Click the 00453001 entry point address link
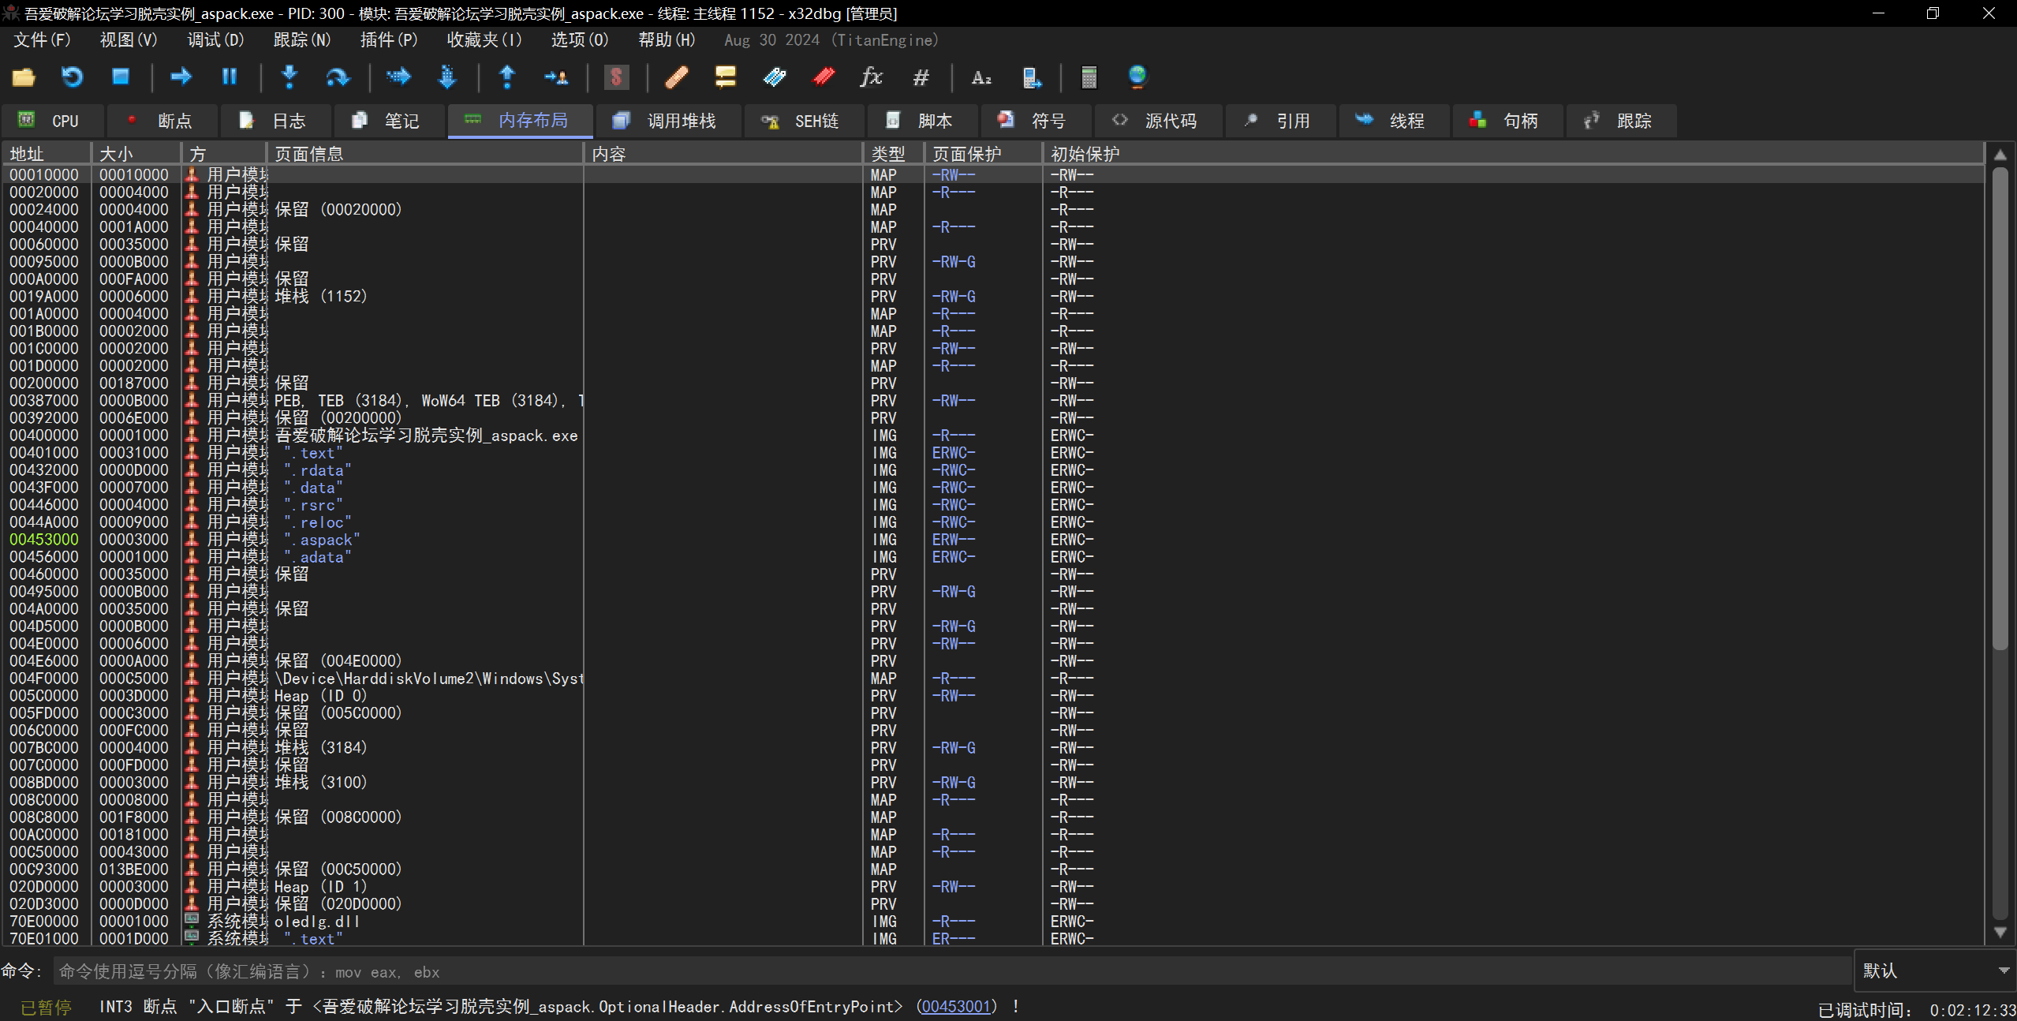Screen dimensions: 2017x1021 [955, 1007]
